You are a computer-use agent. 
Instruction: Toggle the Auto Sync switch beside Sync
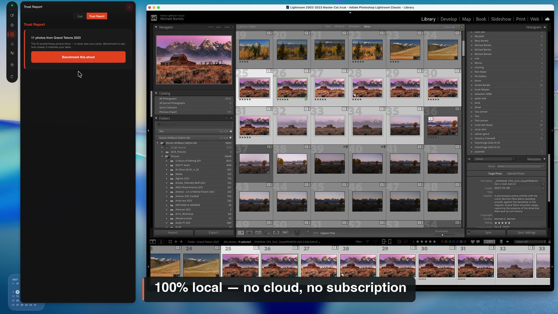pyautogui.click(x=469, y=233)
